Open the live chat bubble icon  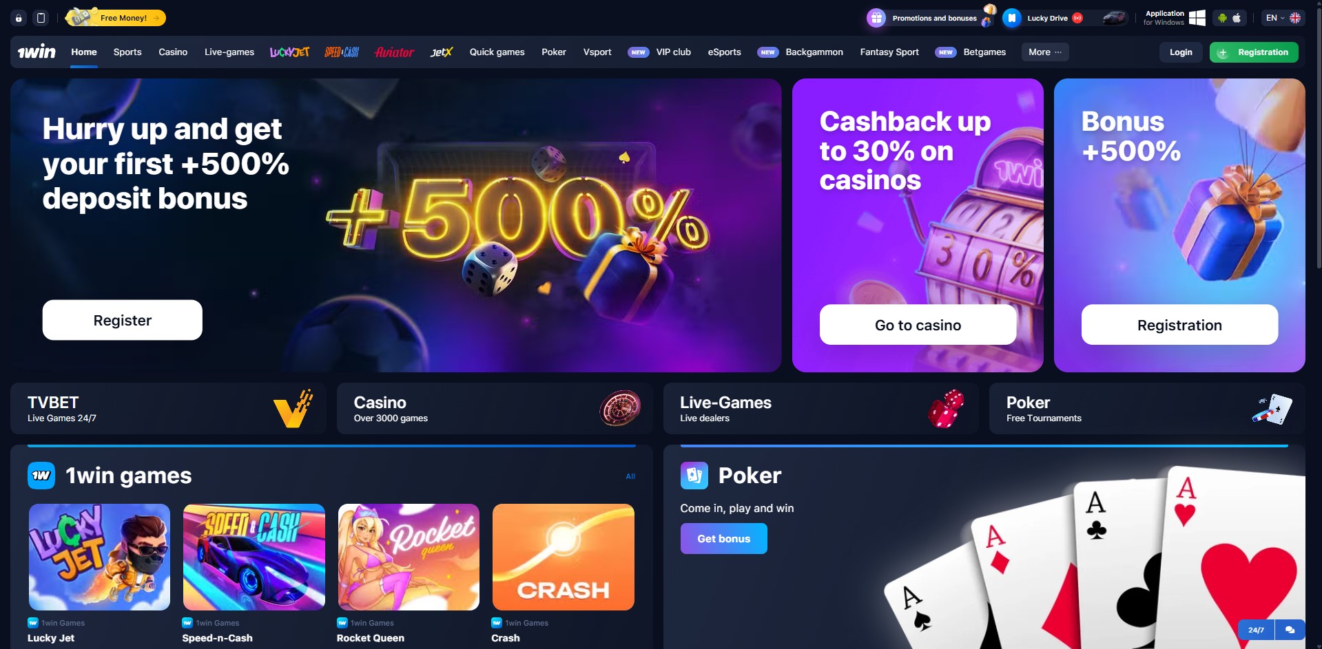click(x=1290, y=630)
